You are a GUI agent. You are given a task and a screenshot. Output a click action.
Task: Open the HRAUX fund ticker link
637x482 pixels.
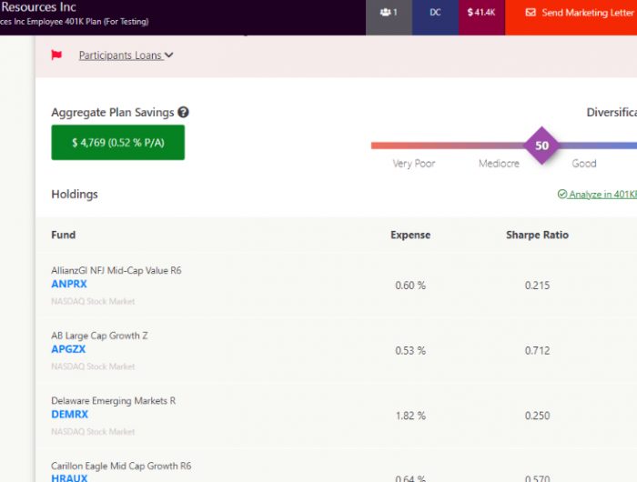click(x=69, y=477)
